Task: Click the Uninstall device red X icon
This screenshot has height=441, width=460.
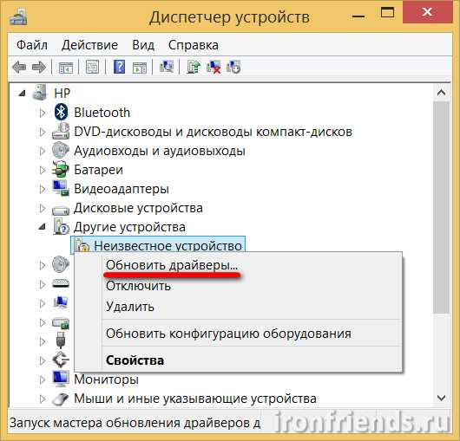Action: [214, 68]
